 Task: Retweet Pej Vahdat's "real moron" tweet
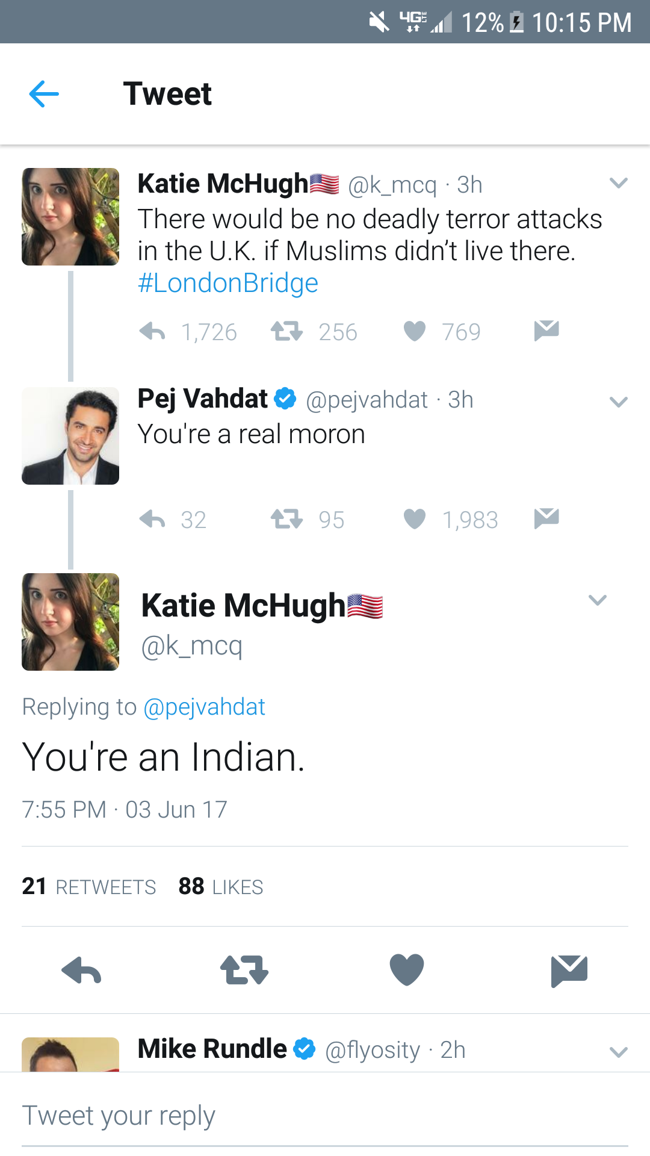click(286, 519)
